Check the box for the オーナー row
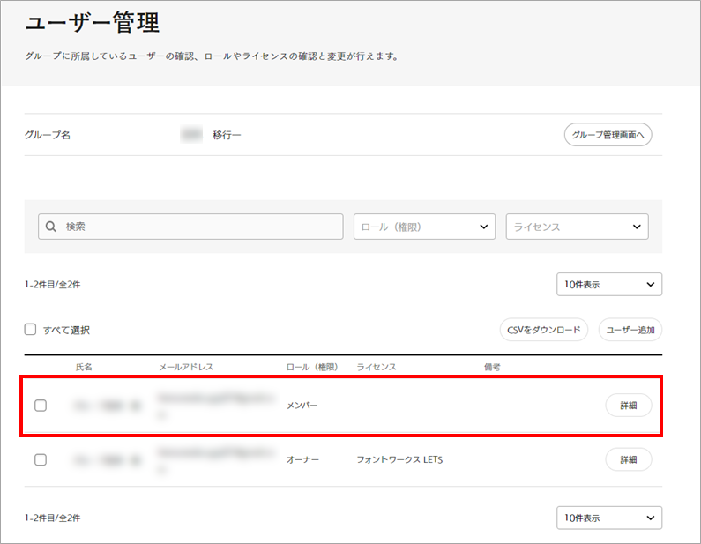701x544 pixels. pyautogui.click(x=40, y=459)
